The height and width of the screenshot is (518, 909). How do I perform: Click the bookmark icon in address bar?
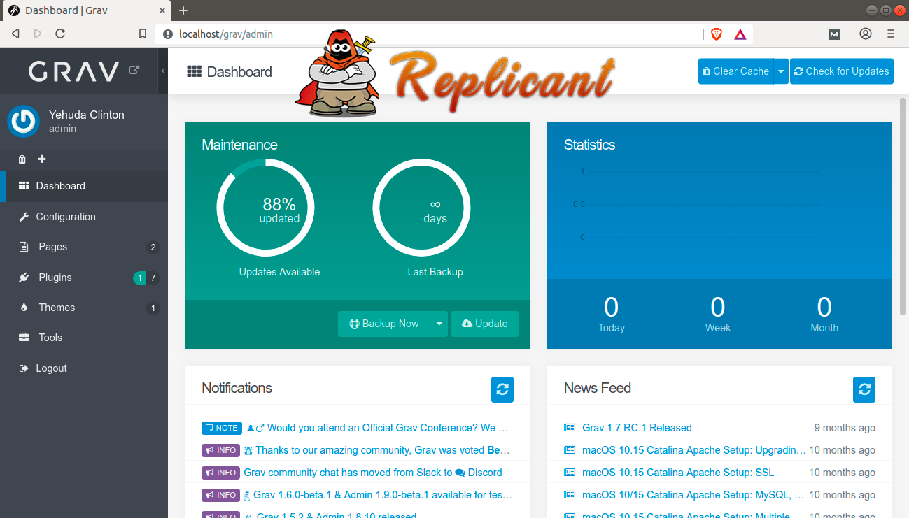pos(143,34)
